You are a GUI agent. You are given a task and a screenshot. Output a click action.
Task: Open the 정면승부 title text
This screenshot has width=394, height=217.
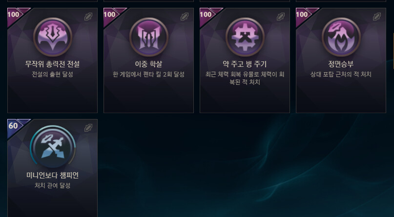click(341, 64)
